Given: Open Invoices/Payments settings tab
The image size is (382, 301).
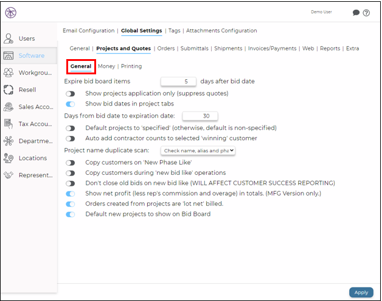Looking at the screenshot, I should click(272, 48).
